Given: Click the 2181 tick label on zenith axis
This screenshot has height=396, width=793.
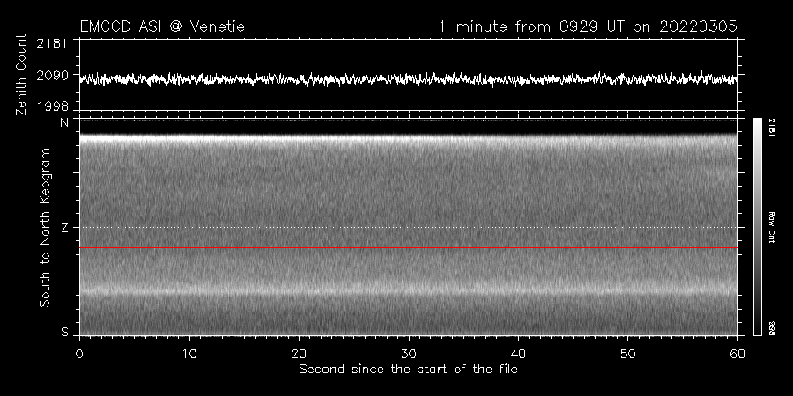Looking at the screenshot, I should pos(53,43).
